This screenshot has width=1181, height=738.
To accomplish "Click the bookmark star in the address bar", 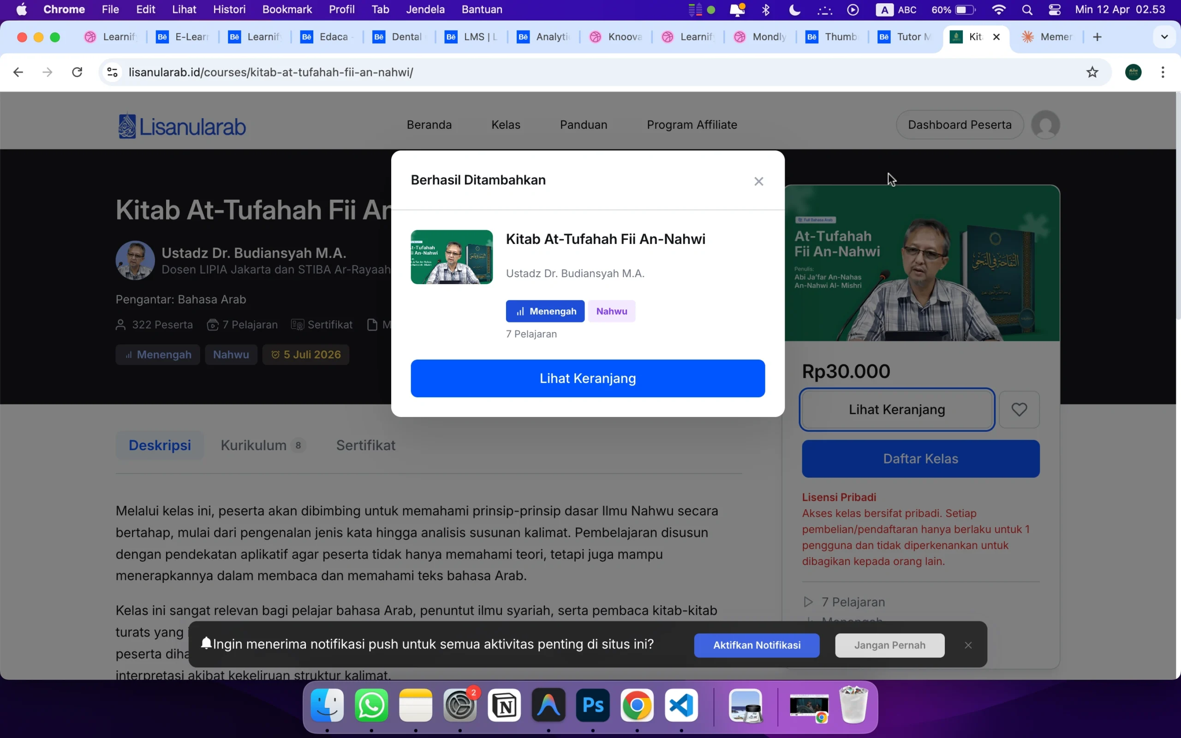I will pyautogui.click(x=1092, y=72).
